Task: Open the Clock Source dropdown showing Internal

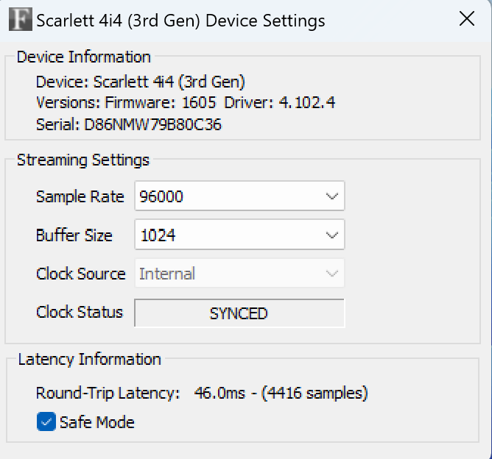Action: click(x=239, y=273)
